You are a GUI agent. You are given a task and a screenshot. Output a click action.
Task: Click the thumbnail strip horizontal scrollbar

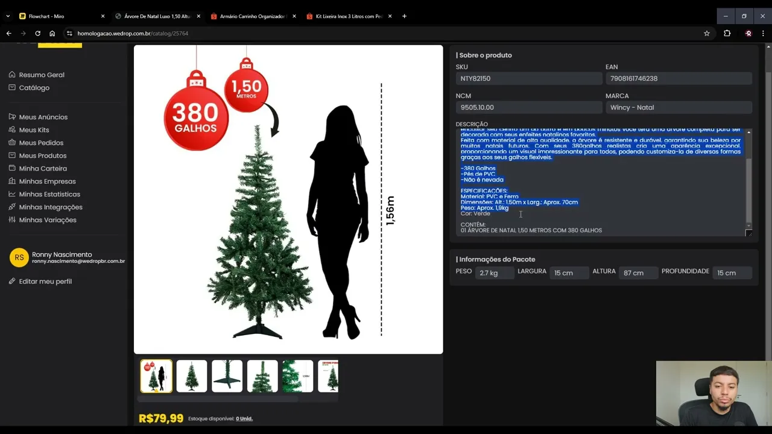[x=218, y=398]
